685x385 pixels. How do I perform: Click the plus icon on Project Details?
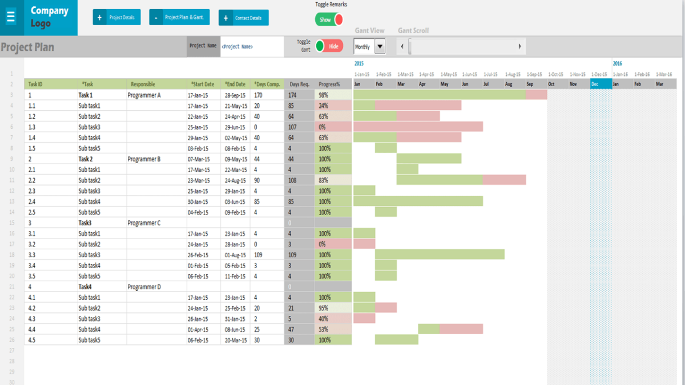[x=100, y=17]
